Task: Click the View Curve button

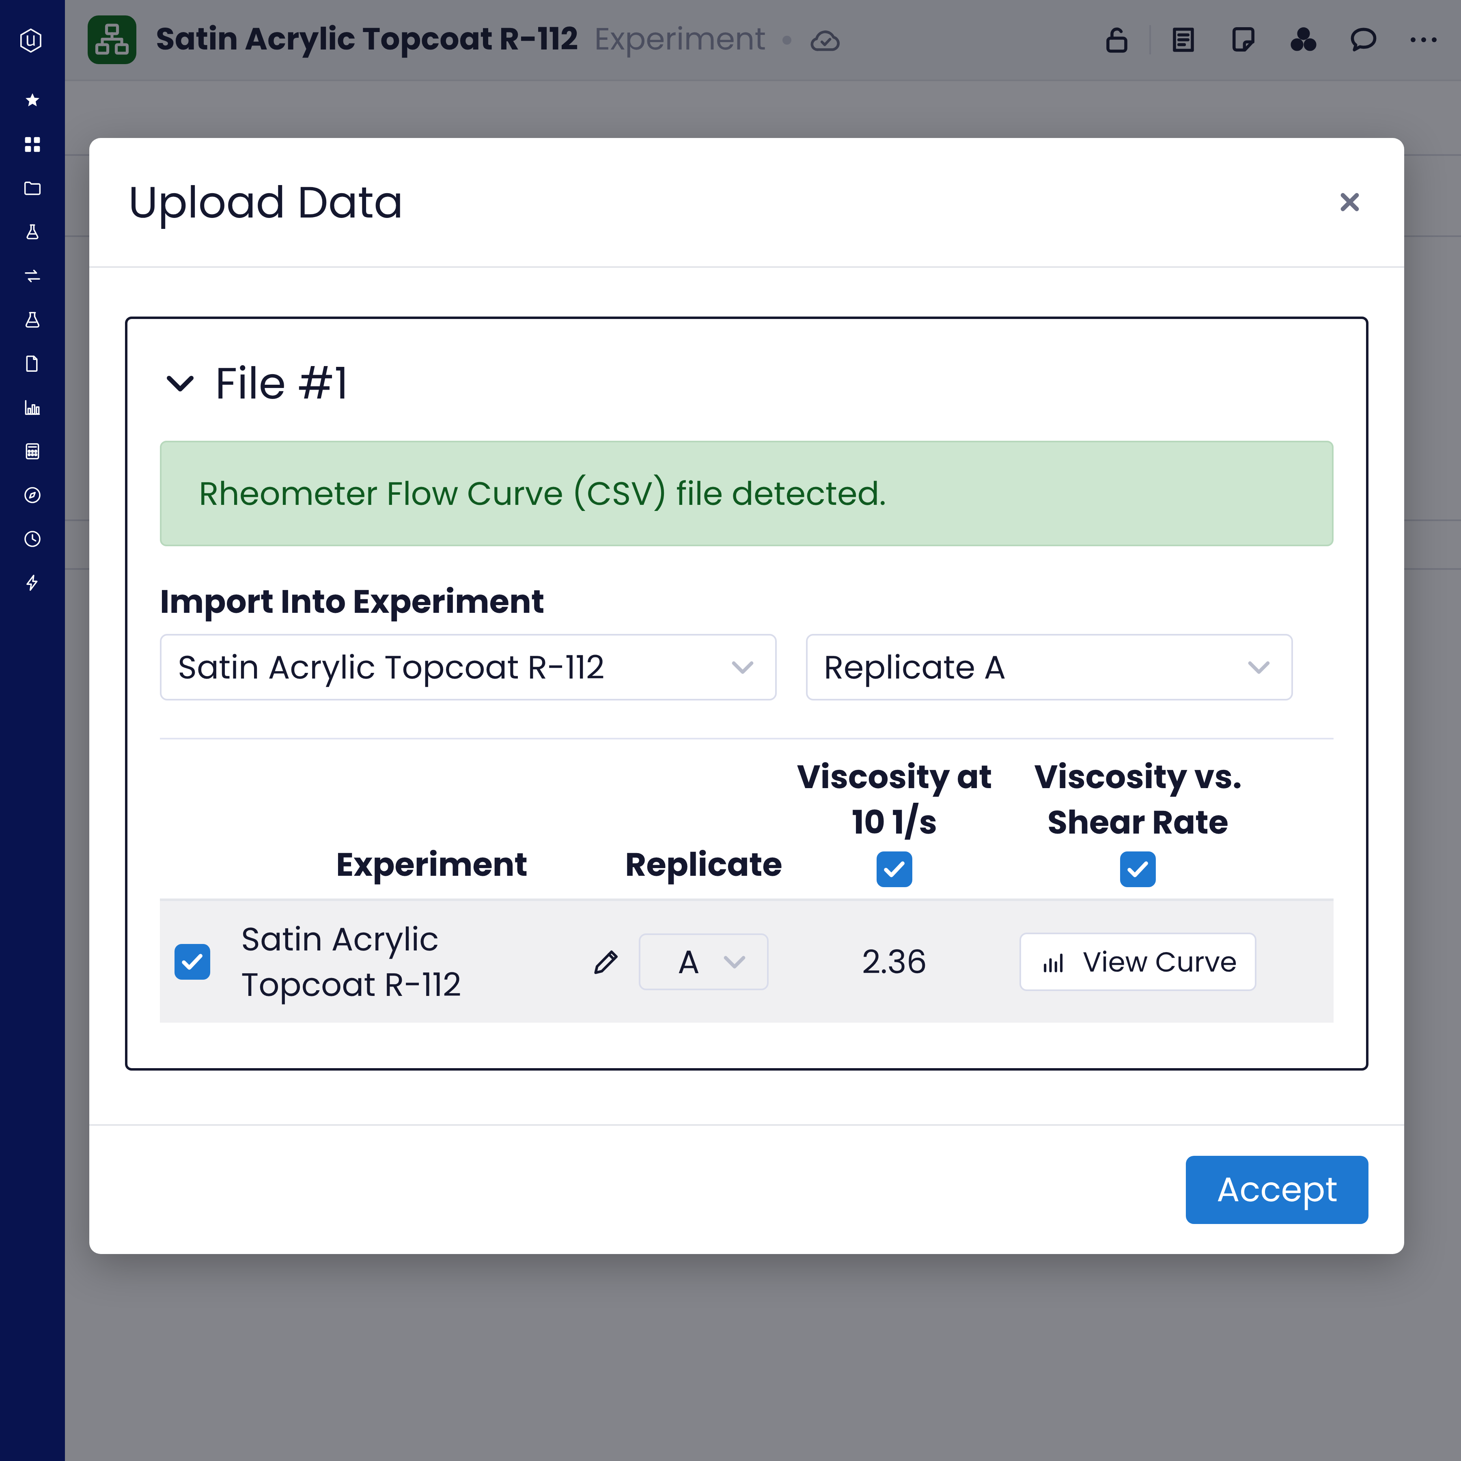Action: 1137,962
